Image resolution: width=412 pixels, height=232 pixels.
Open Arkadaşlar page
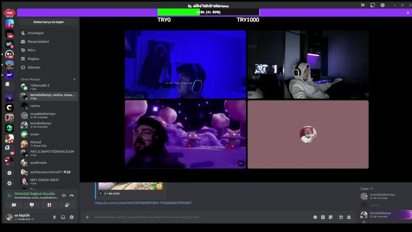pos(48,33)
